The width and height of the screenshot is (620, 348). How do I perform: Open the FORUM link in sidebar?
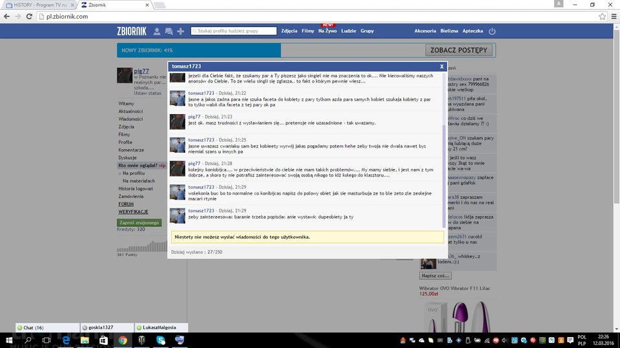point(126,204)
